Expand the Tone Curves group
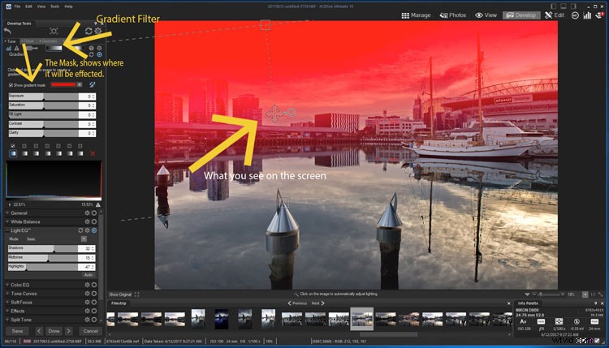 pyautogui.click(x=7, y=294)
